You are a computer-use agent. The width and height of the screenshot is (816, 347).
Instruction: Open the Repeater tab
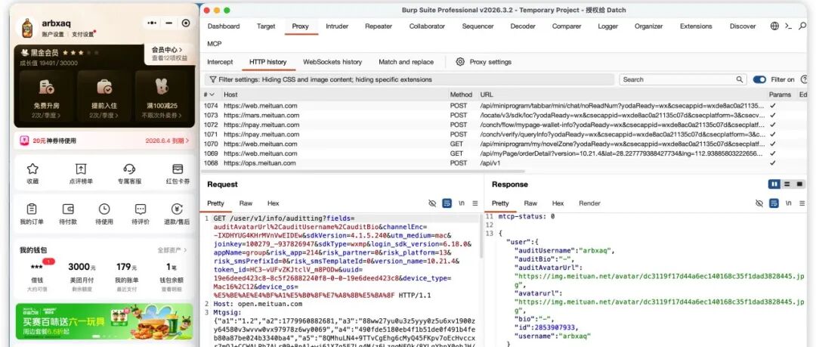click(x=379, y=26)
